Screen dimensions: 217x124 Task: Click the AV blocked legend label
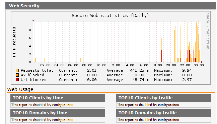point(32,75)
